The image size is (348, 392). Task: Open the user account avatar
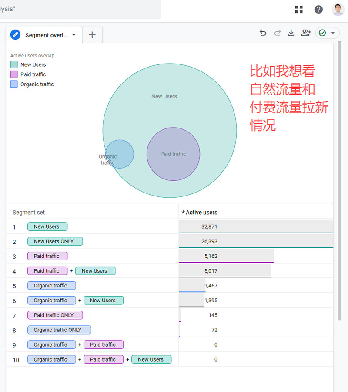point(338,10)
